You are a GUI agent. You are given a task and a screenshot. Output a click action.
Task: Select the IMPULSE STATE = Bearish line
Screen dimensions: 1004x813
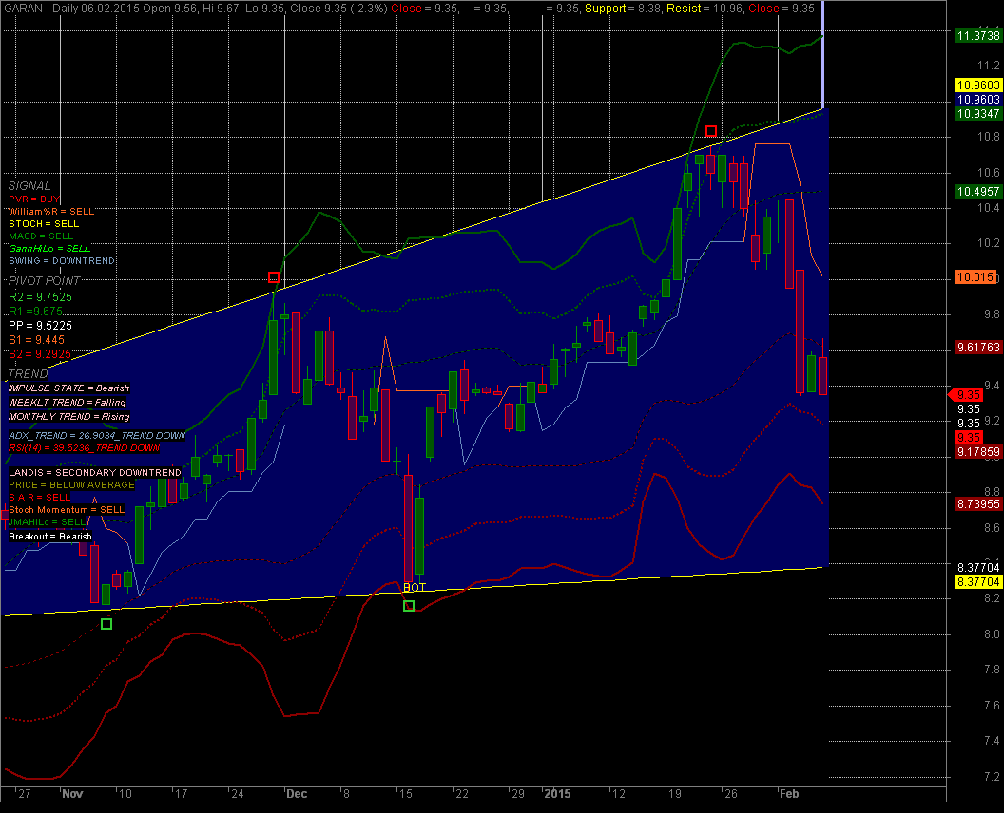pos(68,388)
